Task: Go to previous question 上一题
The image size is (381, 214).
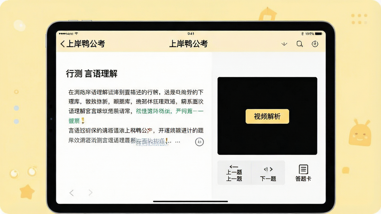Action: point(234,173)
